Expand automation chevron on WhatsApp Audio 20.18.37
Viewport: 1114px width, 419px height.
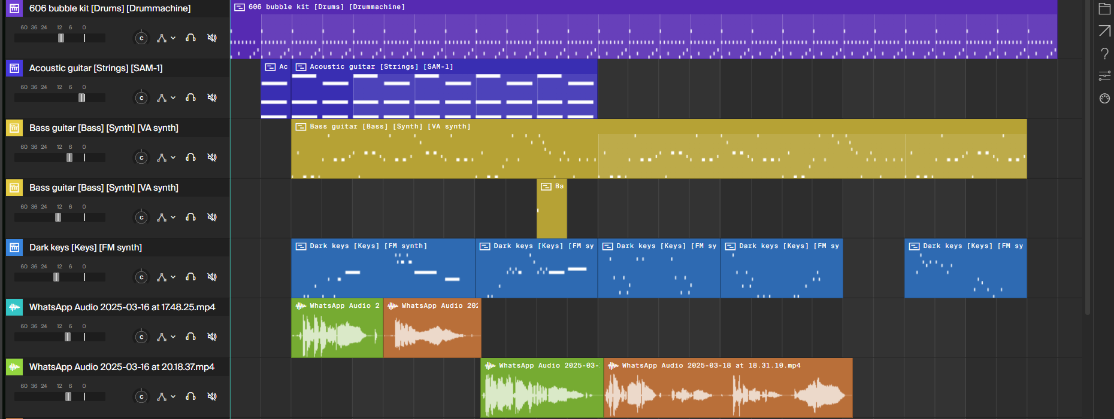[x=173, y=397]
